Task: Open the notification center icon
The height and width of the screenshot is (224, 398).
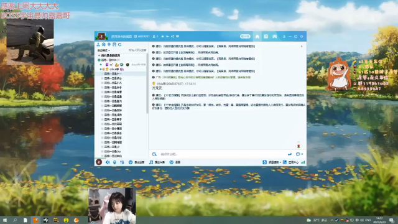Action: [x=392, y=220]
